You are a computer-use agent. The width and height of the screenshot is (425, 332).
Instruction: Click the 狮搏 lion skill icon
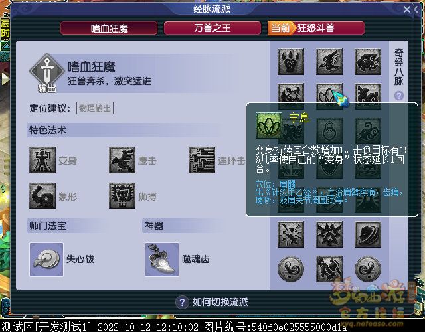click(x=122, y=196)
